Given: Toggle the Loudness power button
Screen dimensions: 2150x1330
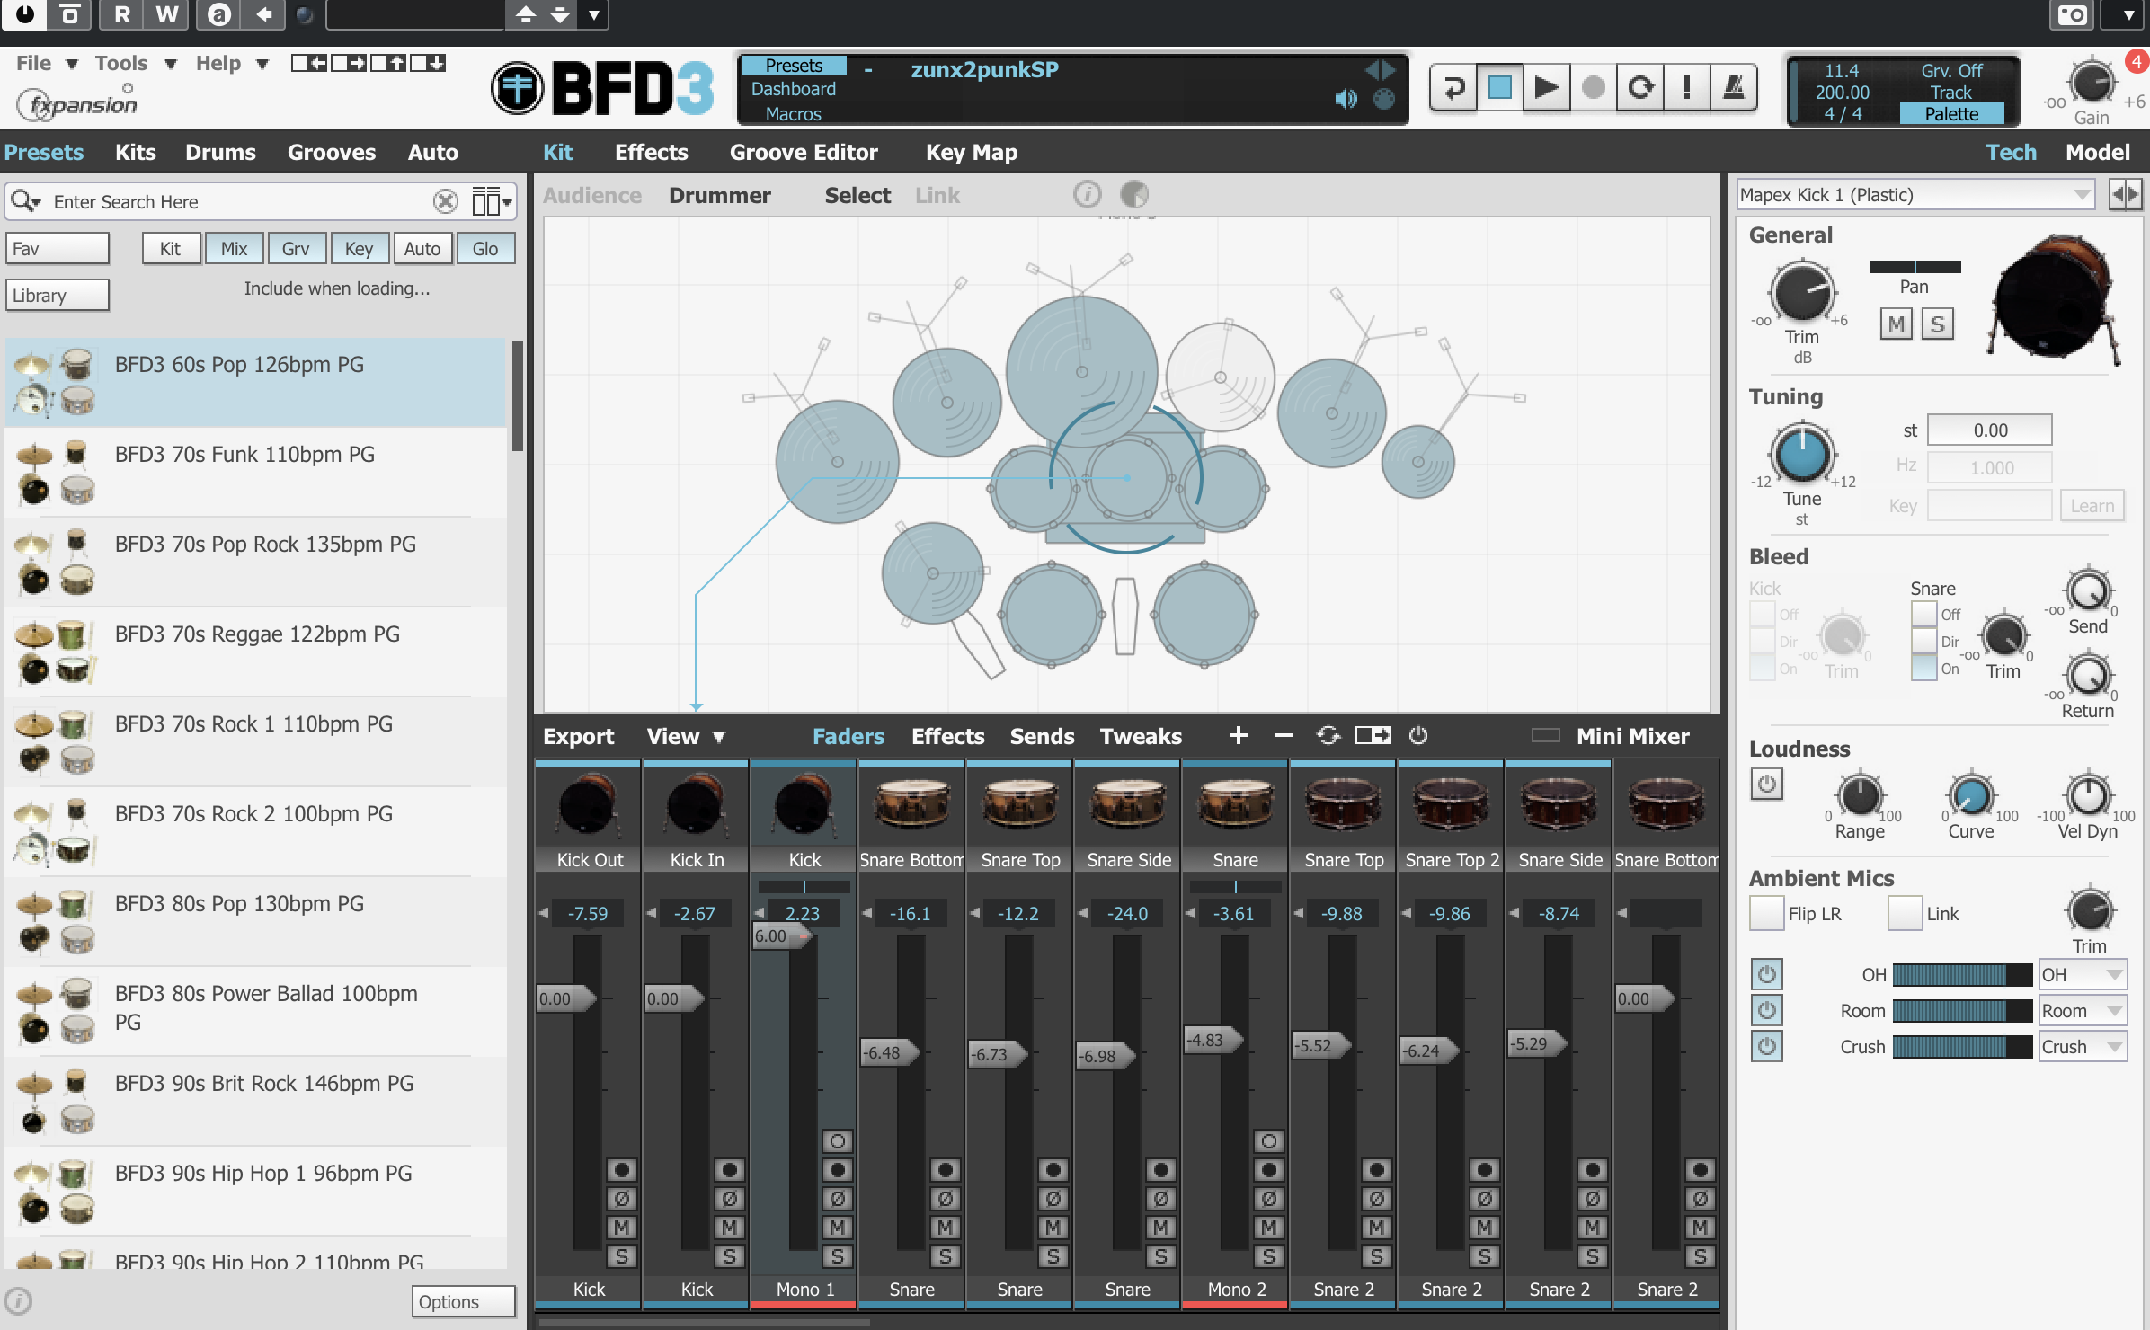Looking at the screenshot, I should [1766, 784].
